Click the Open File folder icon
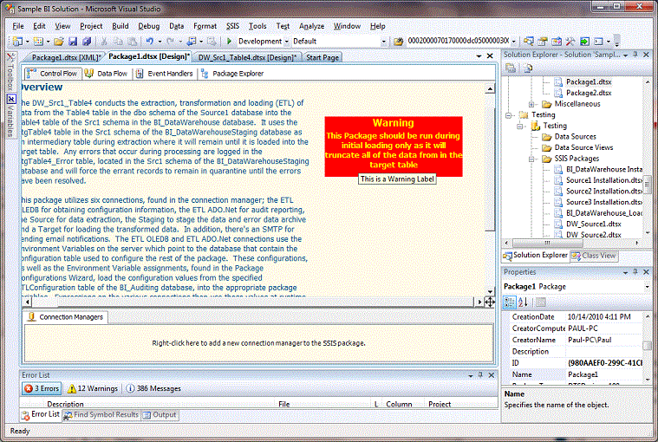658x442 pixels. tap(59, 41)
